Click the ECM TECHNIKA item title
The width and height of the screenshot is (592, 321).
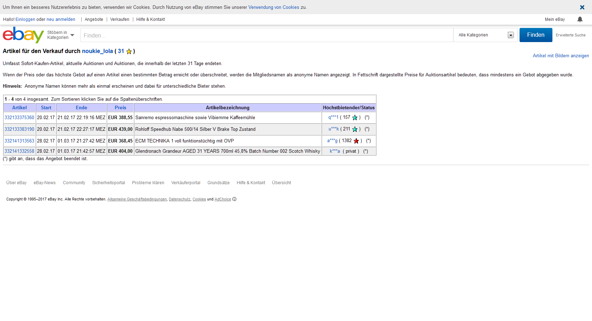(x=184, y=141)
